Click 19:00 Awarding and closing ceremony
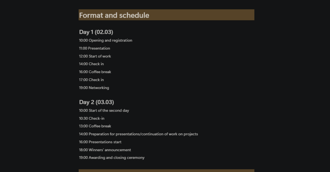330x172 pixels. [112, 158]
